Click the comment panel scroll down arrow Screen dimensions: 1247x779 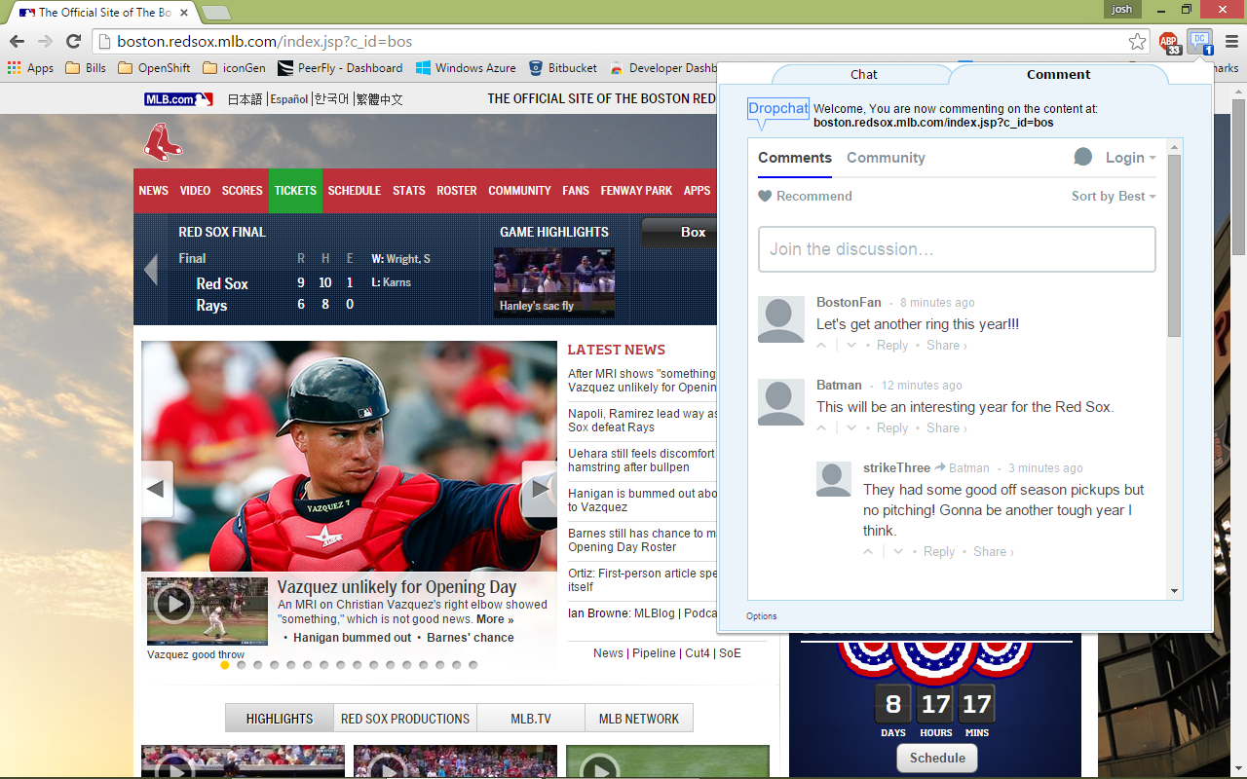pyautogui.click(x=1174, y=591)
